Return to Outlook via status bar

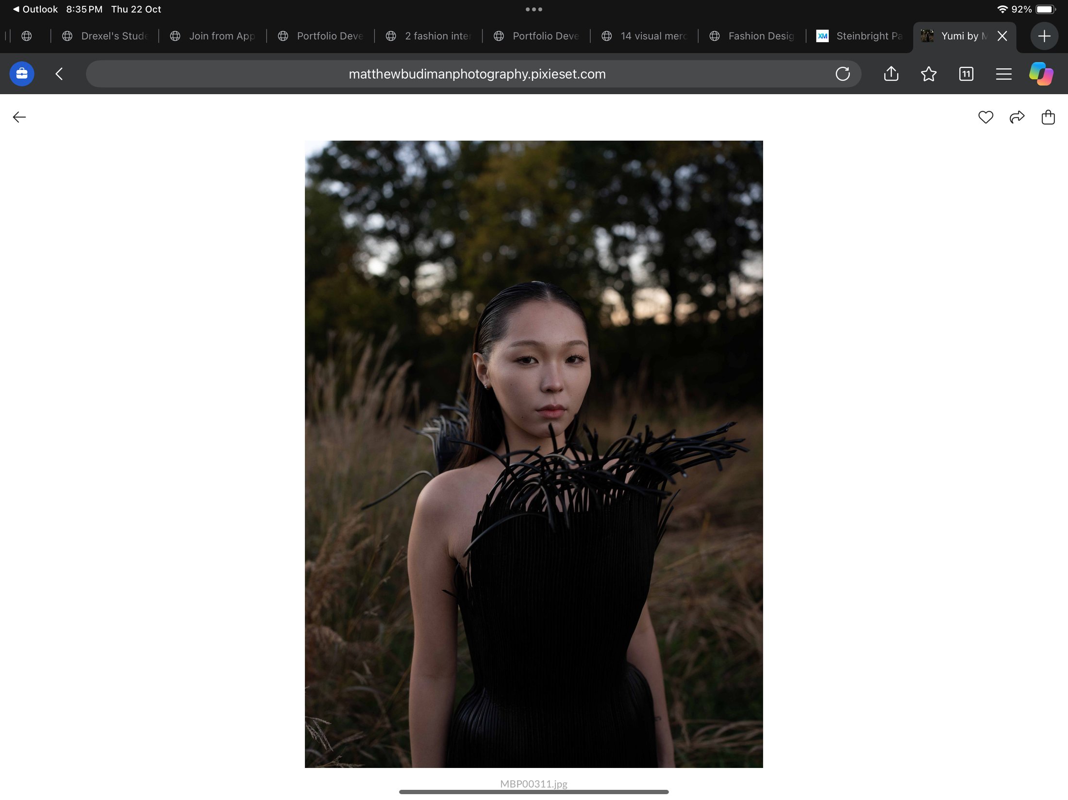click(x=35, y=9)
